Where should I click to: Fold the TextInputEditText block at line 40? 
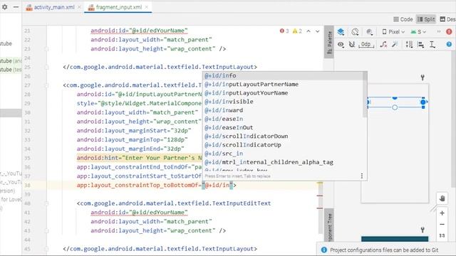47,203
